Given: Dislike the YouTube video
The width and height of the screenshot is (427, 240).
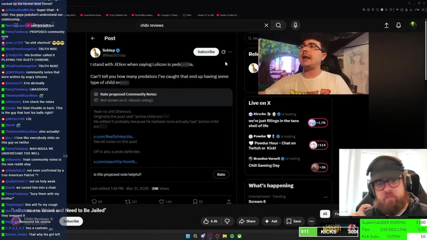Looking at the screenshot, I should (227, 221).
